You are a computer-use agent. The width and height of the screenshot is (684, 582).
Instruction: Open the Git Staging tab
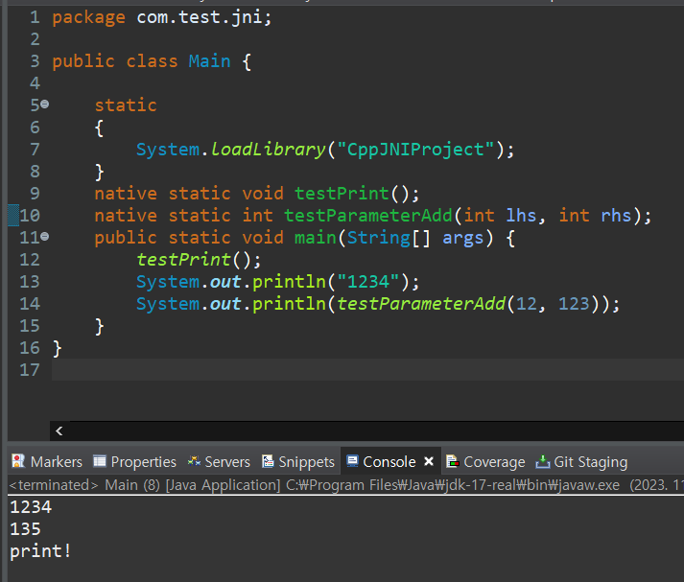582,462
